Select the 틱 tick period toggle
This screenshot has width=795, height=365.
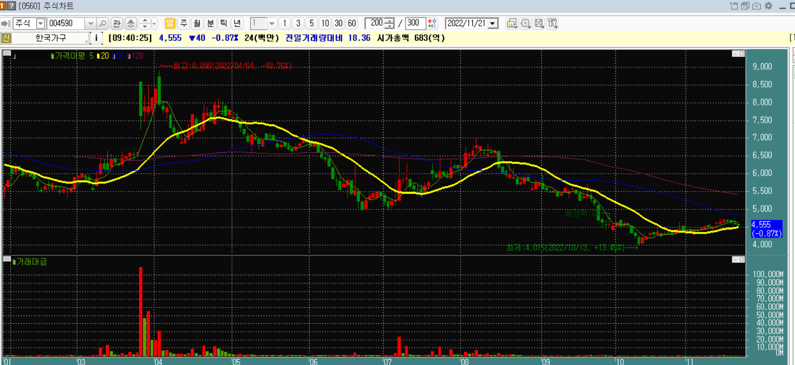[x=224, y=23]
